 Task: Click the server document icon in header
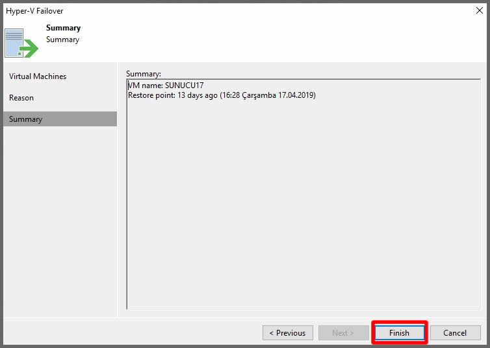click(x=14, y=42)
